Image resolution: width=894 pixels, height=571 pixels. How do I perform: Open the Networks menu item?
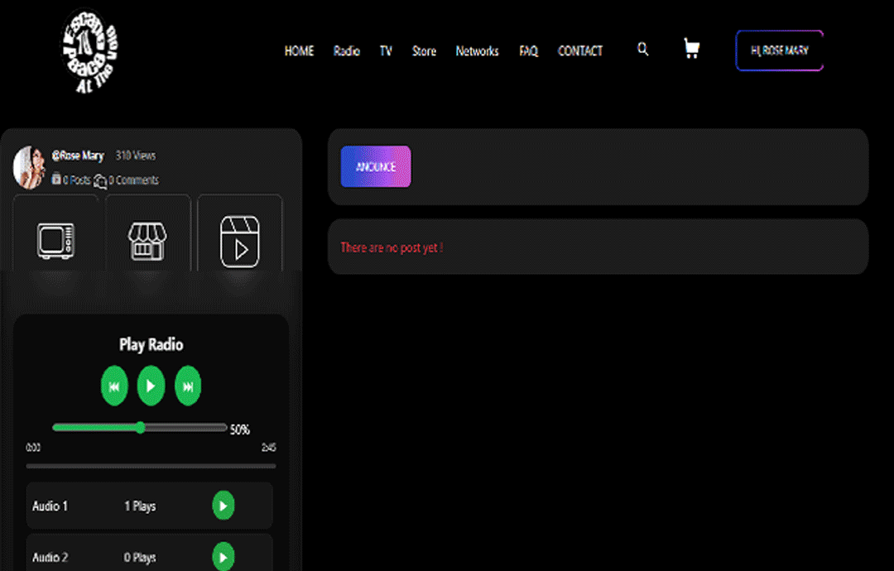click(x=478, y=50)
